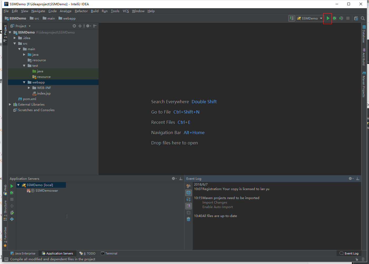
Task: Collapse the src folder
Action: point(15,43)
